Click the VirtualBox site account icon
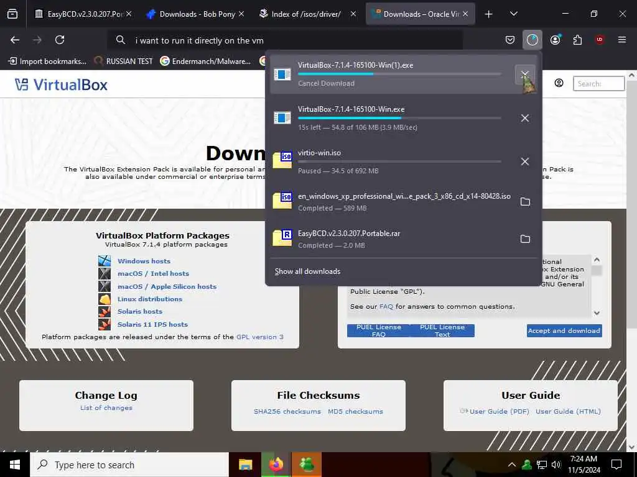This screenshot has height=477, width=637. coord(559,83)
